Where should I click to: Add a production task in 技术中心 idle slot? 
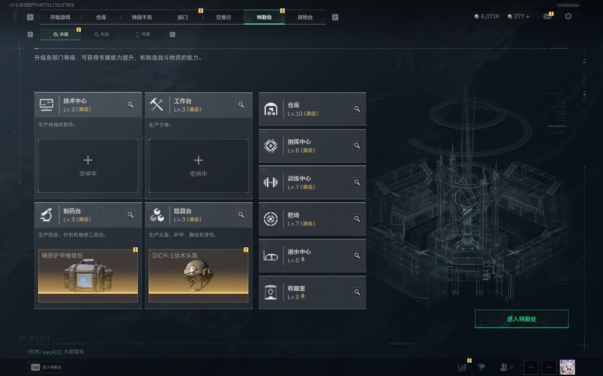88,166
